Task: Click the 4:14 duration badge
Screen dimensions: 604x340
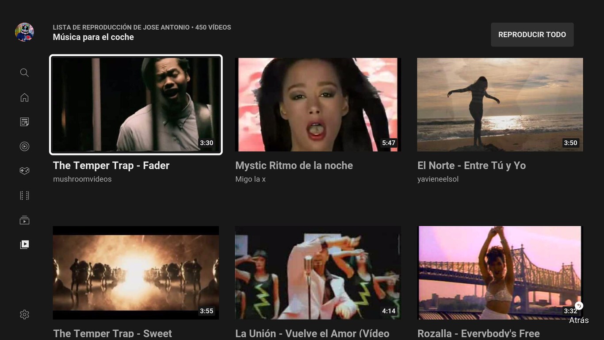Action: (389, 311)
